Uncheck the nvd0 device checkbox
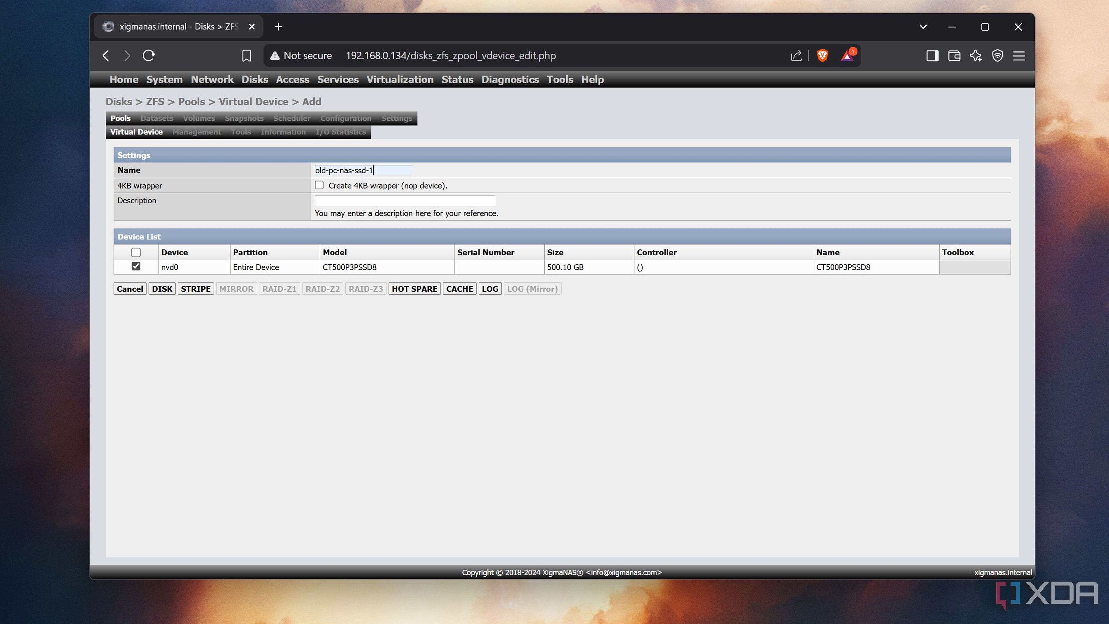This screenshot has height=624, width=1109. (136, 266)
